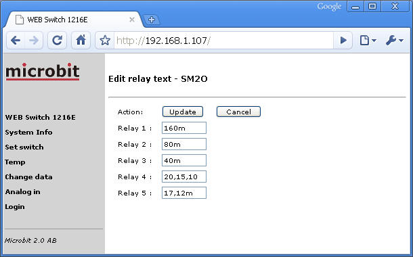Click the address bar URL field
413x257 pixels.
tap(224, 41)
